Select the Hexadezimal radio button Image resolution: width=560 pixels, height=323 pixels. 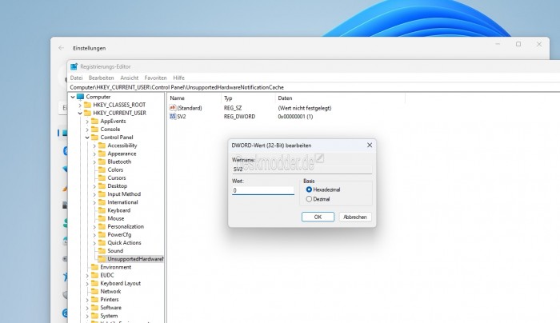coord(309,189)
